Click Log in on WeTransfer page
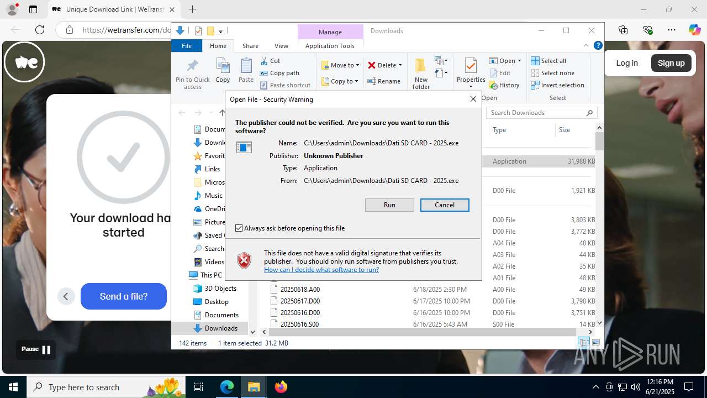Viewport: 707px width, 398px height. (x=627, y=63)
